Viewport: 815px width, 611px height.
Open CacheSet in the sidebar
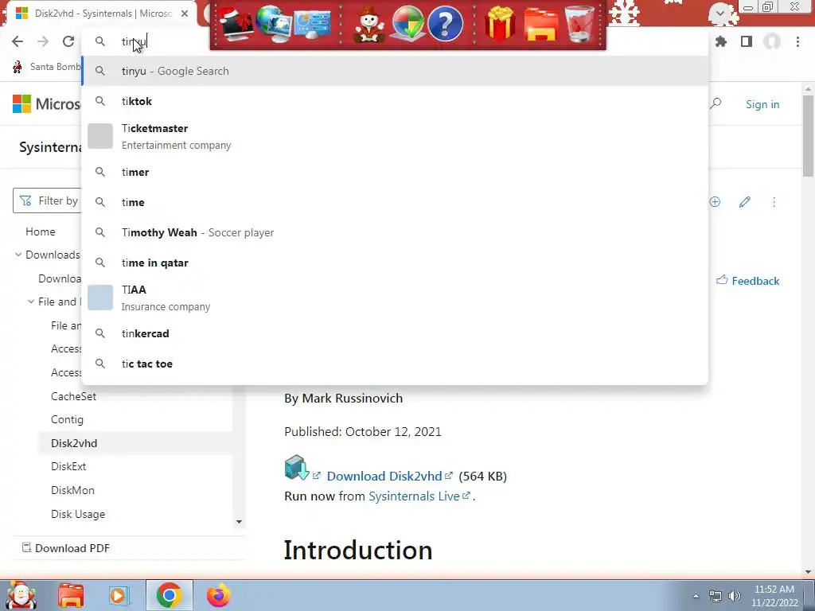pyautogui.click(x=73, y=396)
